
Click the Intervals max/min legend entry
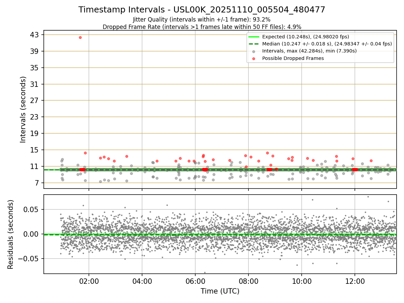[309, 51]
